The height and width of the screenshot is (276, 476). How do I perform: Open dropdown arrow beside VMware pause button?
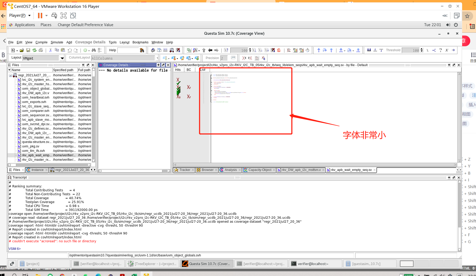click(x=46, y=15)
